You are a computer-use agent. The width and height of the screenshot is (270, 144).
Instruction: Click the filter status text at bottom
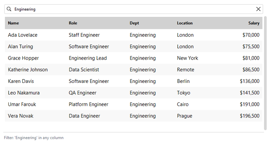[34, 138]
